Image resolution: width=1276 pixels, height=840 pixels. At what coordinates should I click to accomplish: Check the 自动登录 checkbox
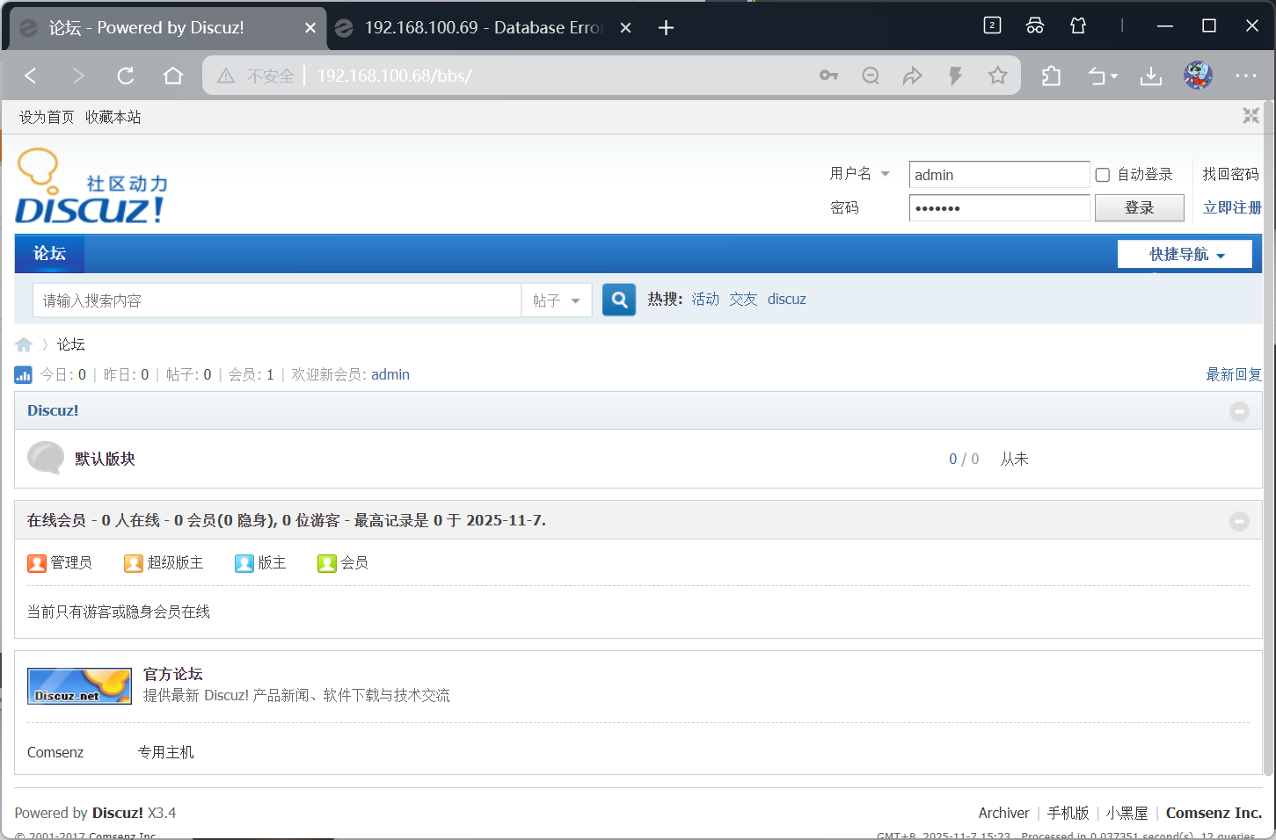1102,175
